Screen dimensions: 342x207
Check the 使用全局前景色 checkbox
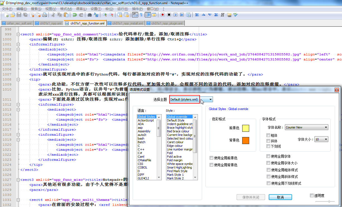pos(212,158)
